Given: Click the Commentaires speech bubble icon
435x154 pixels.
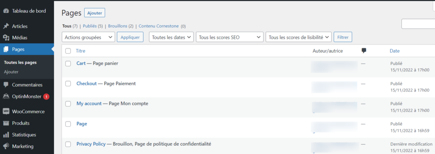Looking at the screenshot, I should [x=6, y=85].
